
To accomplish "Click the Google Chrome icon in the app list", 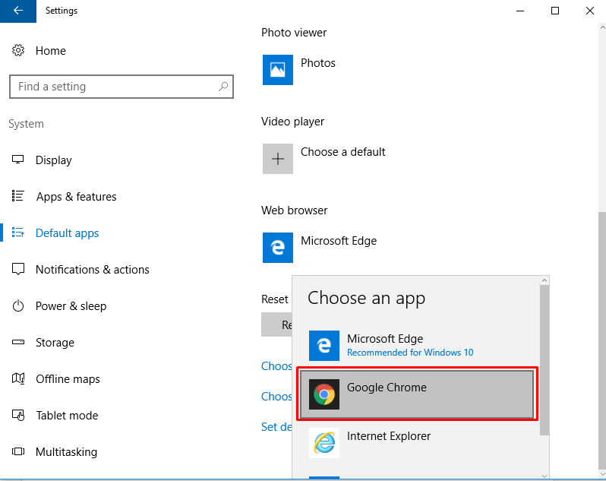I will pos(324,394).
